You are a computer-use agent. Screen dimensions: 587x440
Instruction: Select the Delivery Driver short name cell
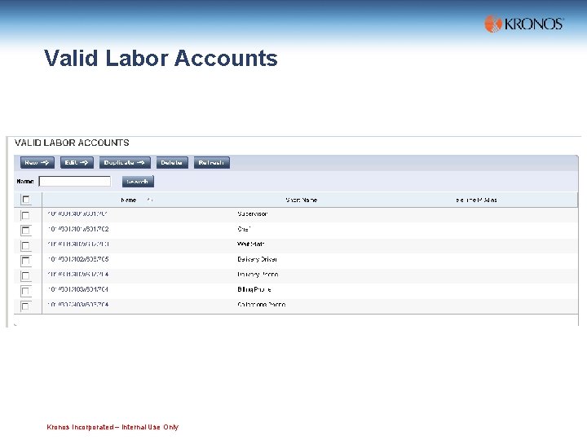click(257, 259)
